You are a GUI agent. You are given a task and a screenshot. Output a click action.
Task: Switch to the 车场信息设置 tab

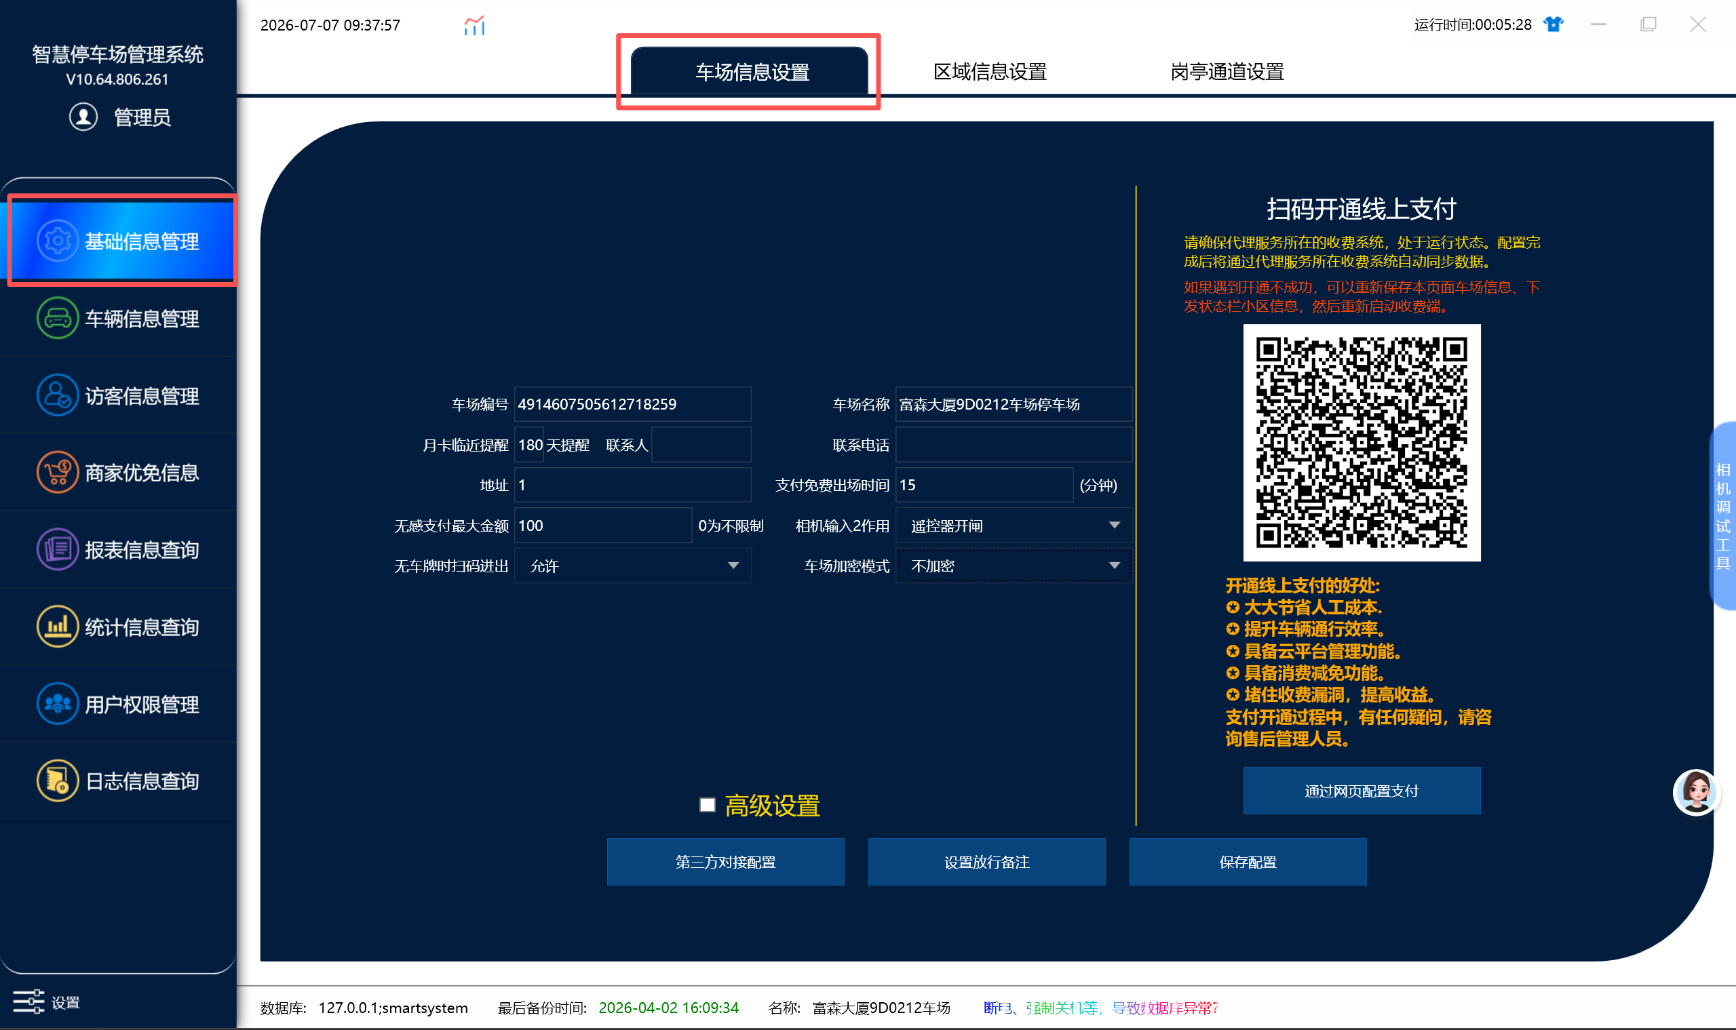[750, 71]
